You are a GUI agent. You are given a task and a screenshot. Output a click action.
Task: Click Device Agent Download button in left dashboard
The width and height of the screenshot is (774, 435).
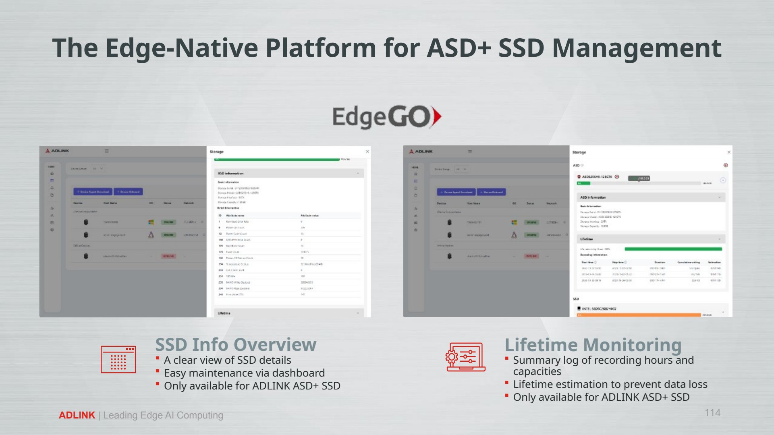[x=93, y=192]
